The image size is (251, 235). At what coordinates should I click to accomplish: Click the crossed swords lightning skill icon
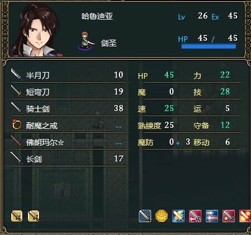pyautogui.click(x=178, y=216)
